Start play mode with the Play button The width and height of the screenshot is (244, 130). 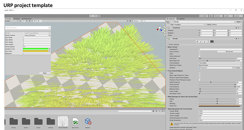(91, 16)
